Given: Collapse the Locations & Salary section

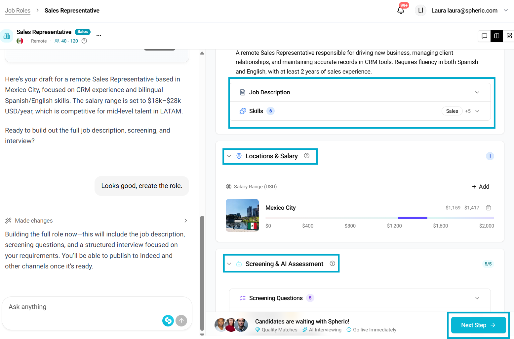Looking at the screenshot, I should point(229,156).
